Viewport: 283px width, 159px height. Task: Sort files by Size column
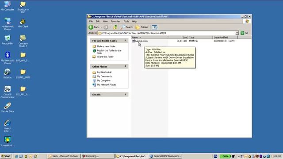[178, 37]
